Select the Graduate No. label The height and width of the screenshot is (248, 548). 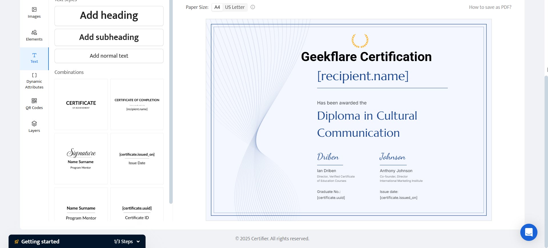329,192
